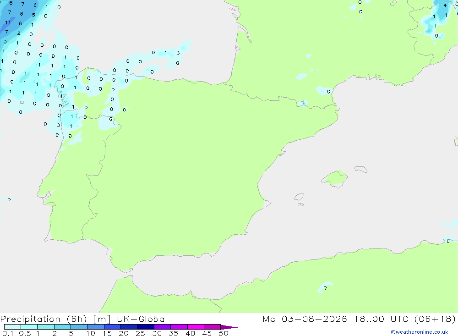Select the "0.1" label on the legend scale
Screen dimensions: 458x336
(8, 333)
